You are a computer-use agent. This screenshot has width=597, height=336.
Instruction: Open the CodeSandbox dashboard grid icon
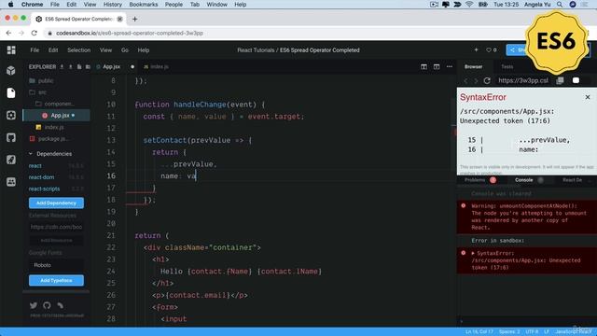11,49
